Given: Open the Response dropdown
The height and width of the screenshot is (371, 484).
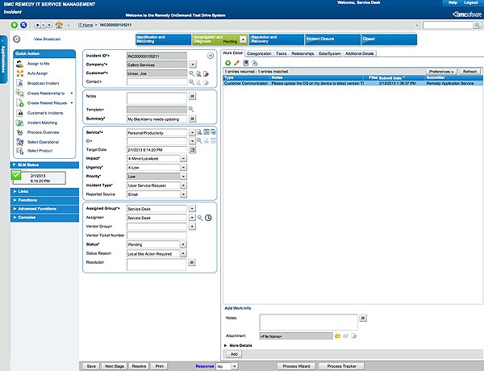Looking at the screenshot, I should (x=235, y=366).
